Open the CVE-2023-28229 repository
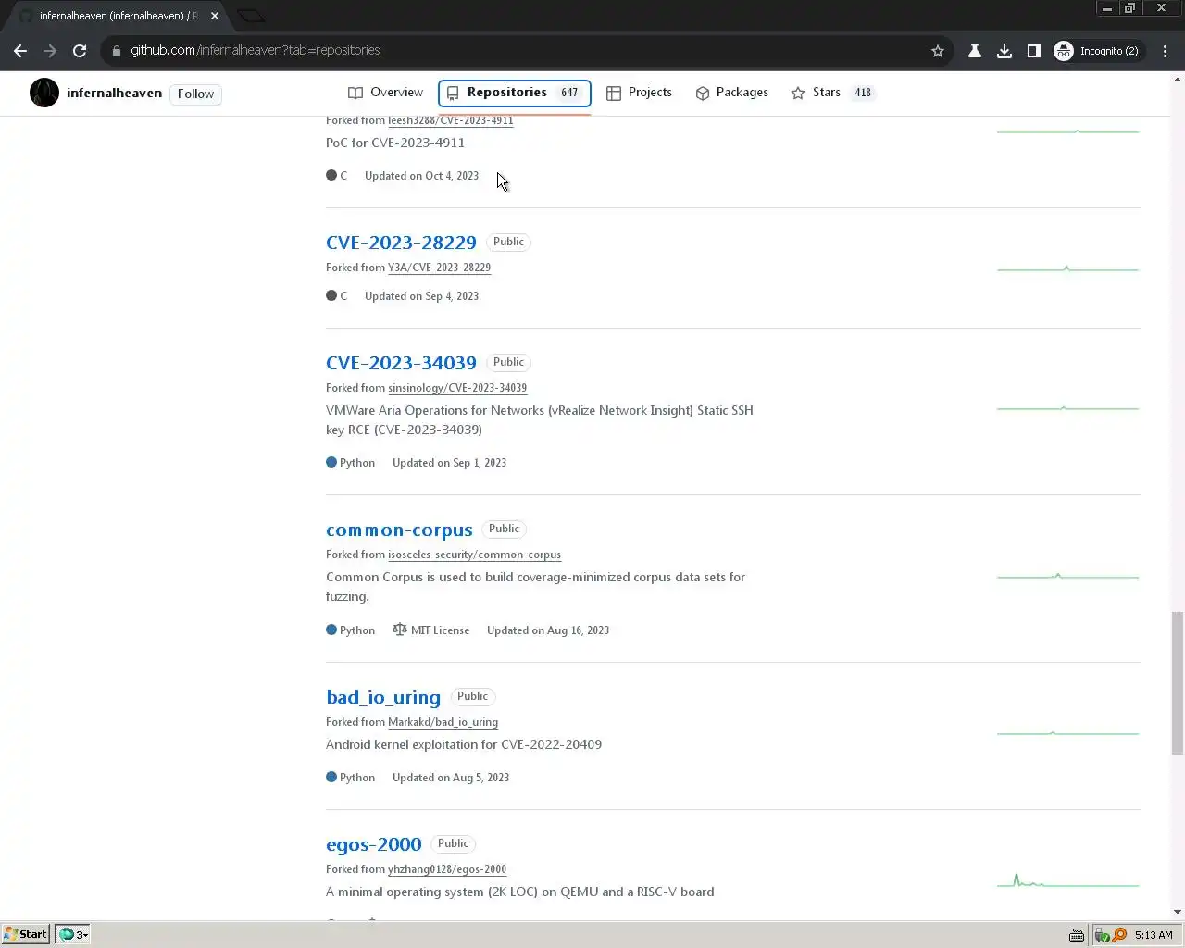The width and height of the screenshot is (1185, 948). tap(401, 243)
